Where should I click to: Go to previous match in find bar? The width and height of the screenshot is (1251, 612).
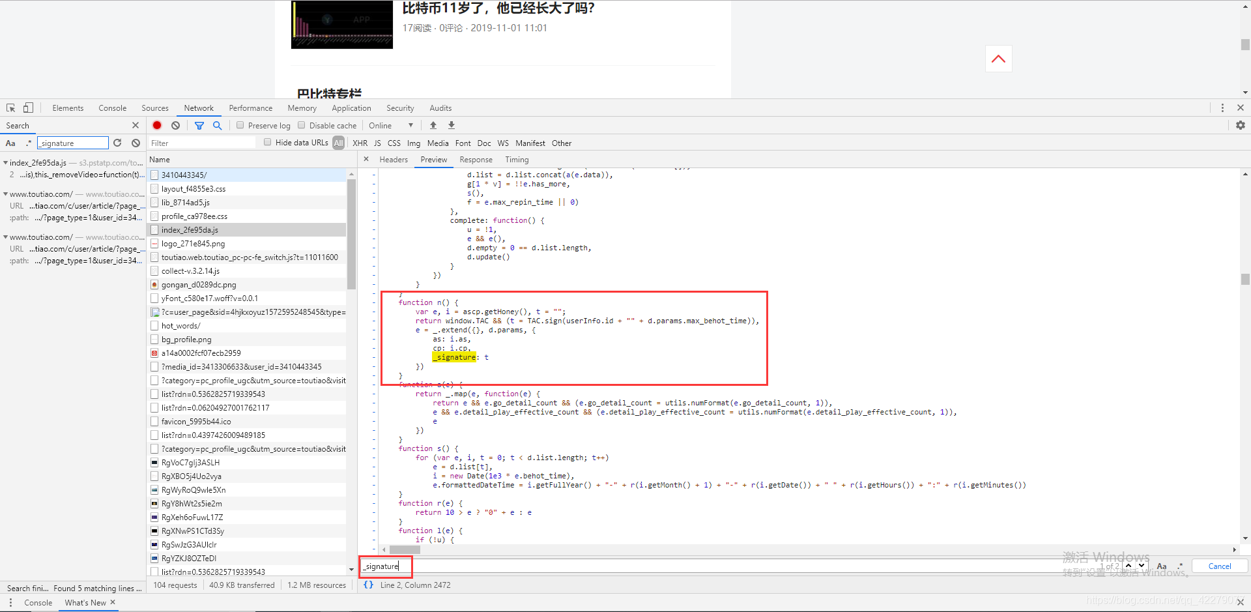click(1129, 566)
